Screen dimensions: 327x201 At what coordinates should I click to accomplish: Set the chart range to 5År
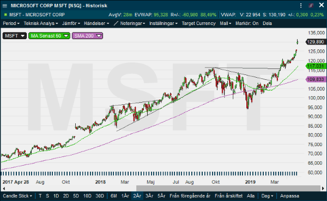tap(161, 196)
